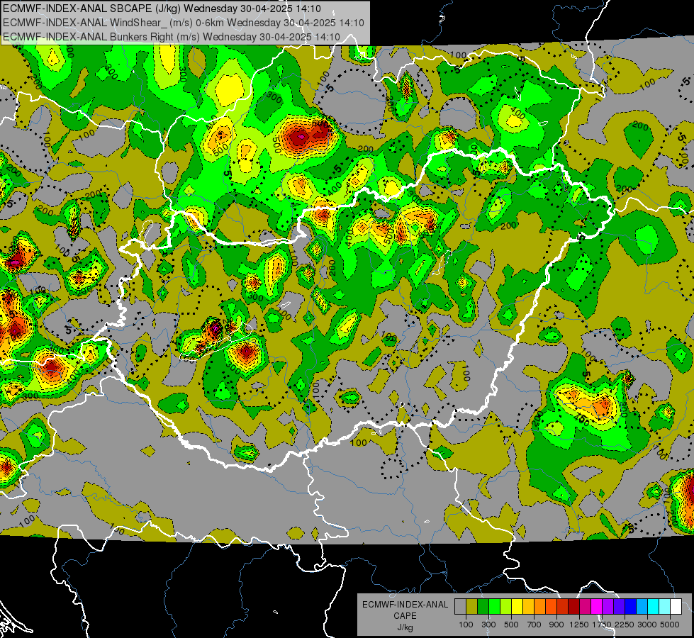Select the azure legend swatch left of 3000
The width and height of the screenshot is (694, 638).
[642, 607]
